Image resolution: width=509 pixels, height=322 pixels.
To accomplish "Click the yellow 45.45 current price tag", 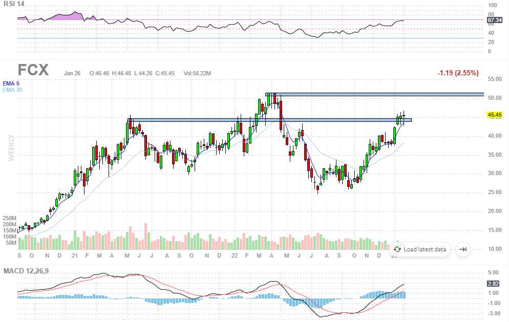I will click(x=494, y=115).
